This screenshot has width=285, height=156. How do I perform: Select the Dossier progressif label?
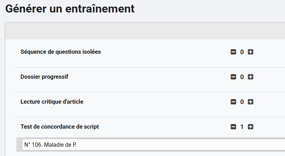pyautogui.click(x=44, y=77)
